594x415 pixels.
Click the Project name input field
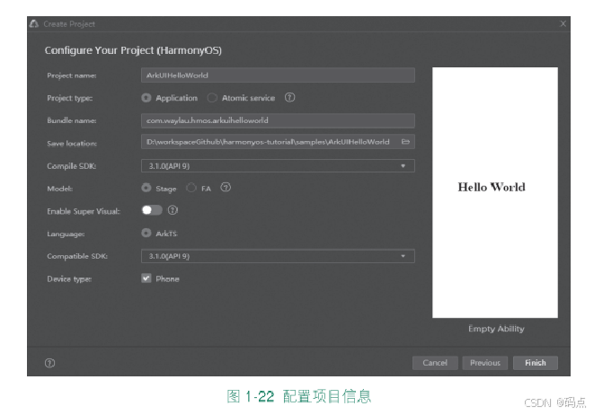[278, 75]
